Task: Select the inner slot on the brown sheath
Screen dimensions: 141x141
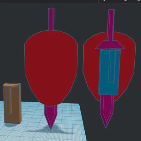Action: click(9, 101)
